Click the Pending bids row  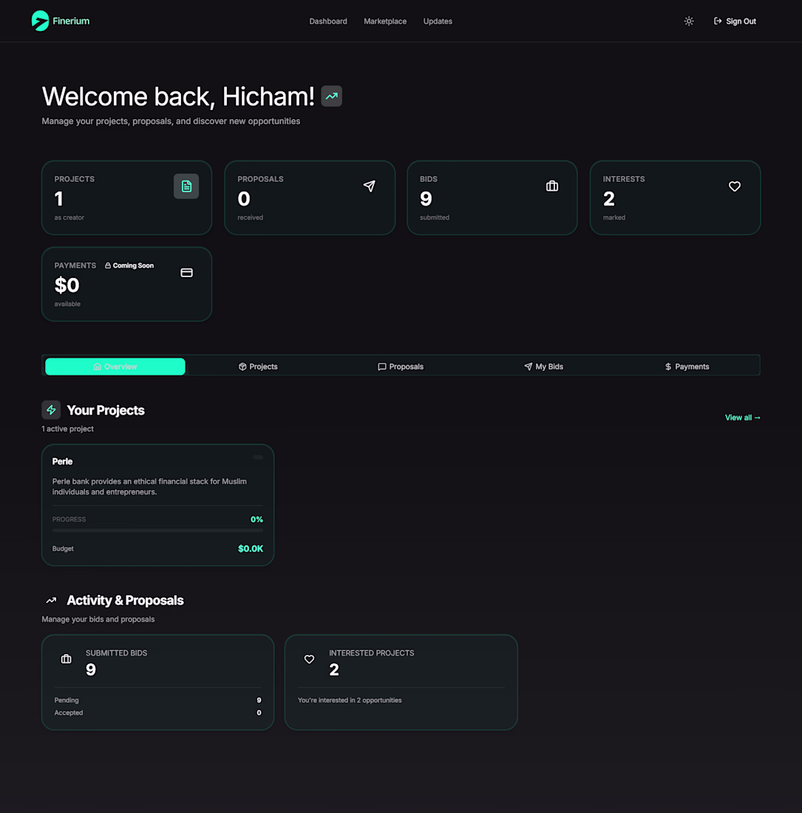point(157,700)
